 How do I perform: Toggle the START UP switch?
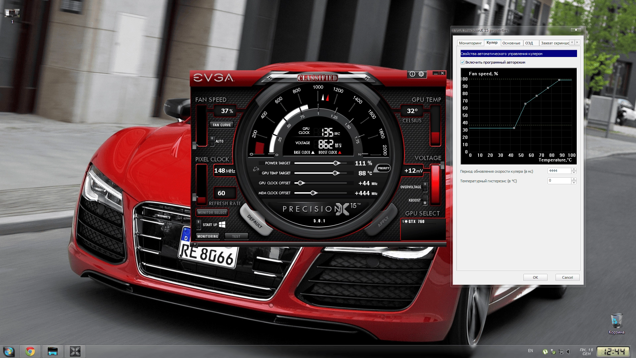click(198, 225)
